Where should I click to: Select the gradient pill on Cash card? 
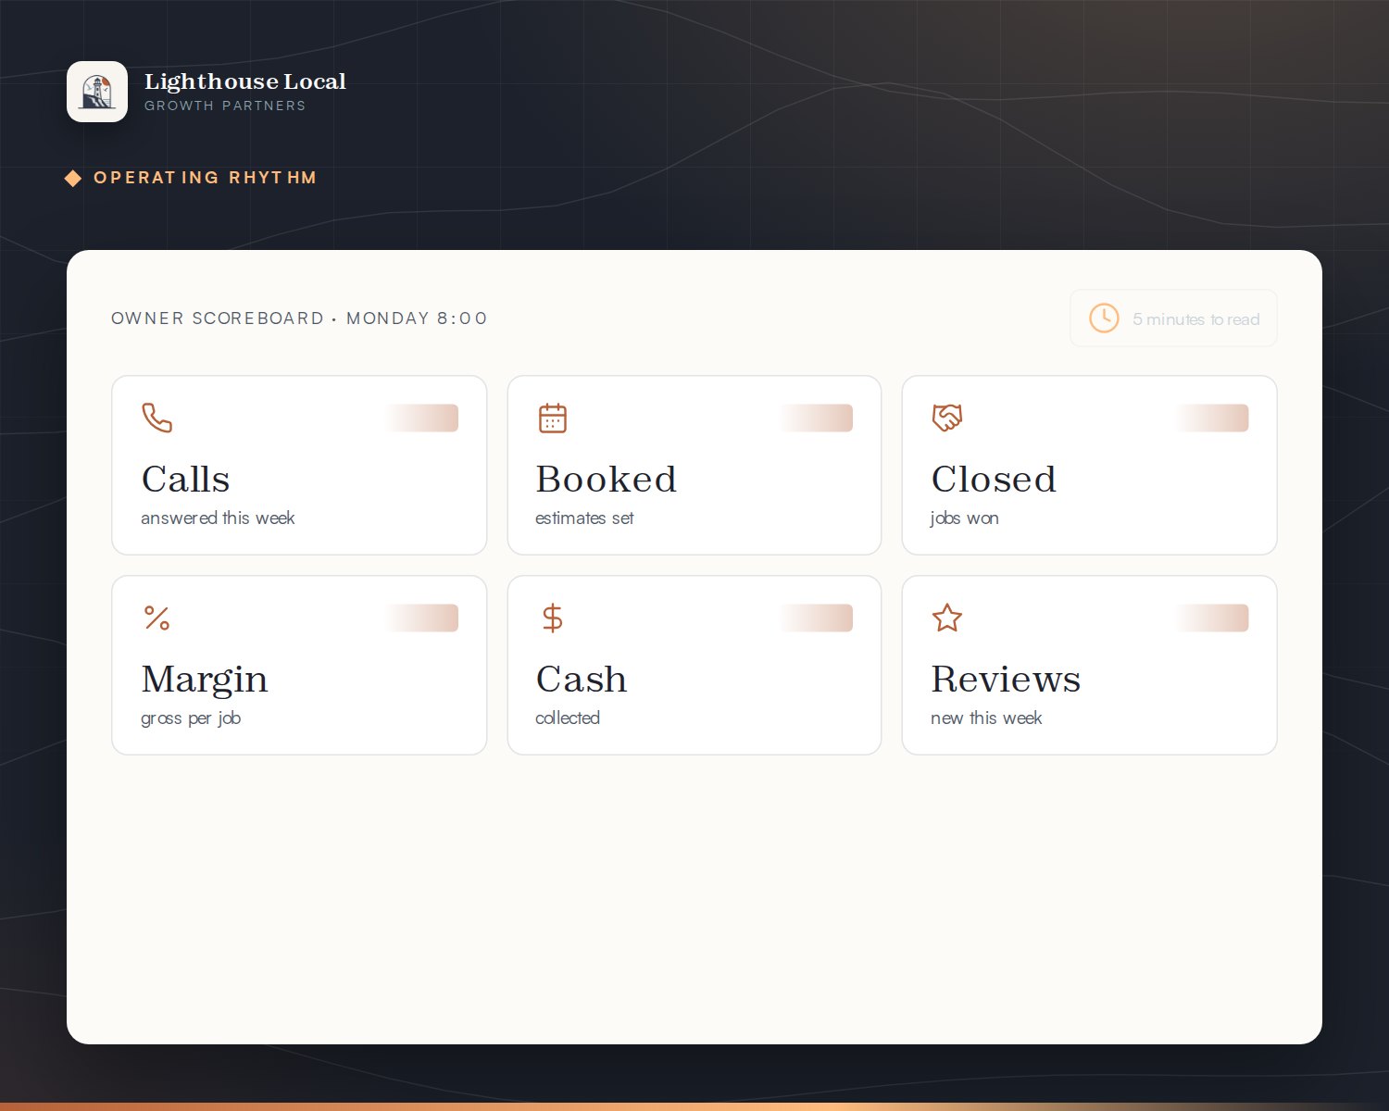click(816, 618)
